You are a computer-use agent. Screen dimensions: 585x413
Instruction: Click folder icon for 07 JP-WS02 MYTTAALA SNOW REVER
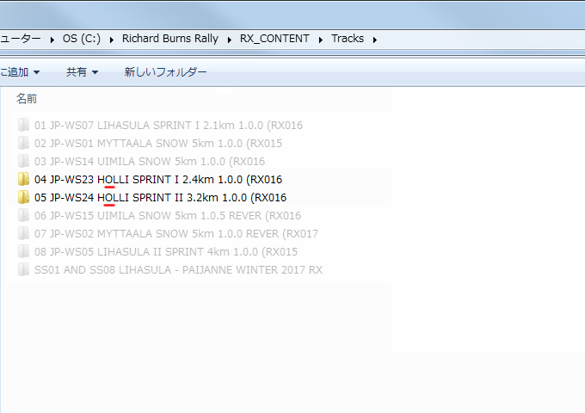pos(23,233)
